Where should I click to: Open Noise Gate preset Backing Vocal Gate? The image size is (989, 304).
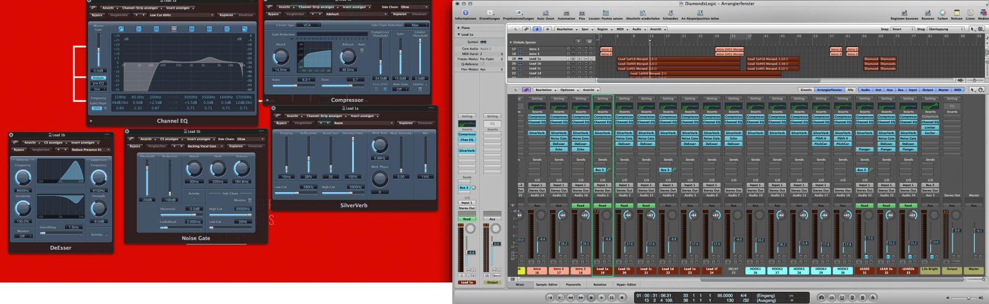tap(205, 146)
